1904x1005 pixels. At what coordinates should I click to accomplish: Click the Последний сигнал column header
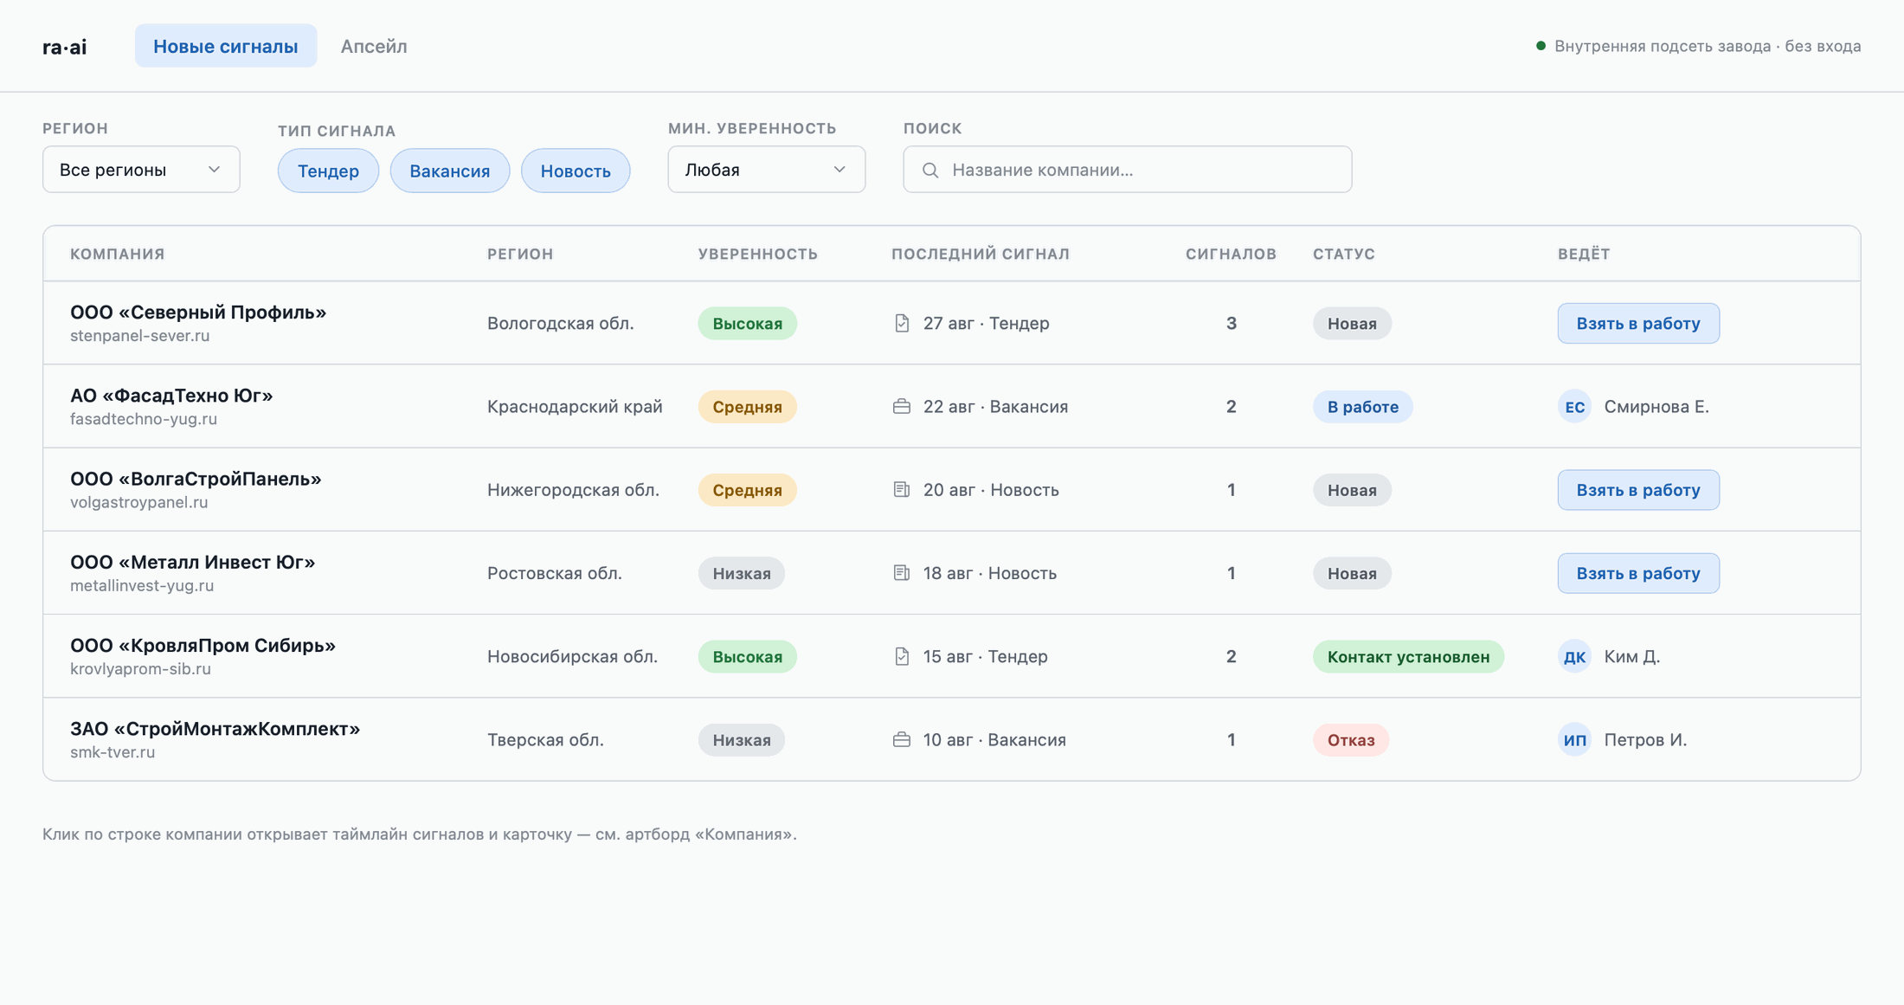click(981, 254)
